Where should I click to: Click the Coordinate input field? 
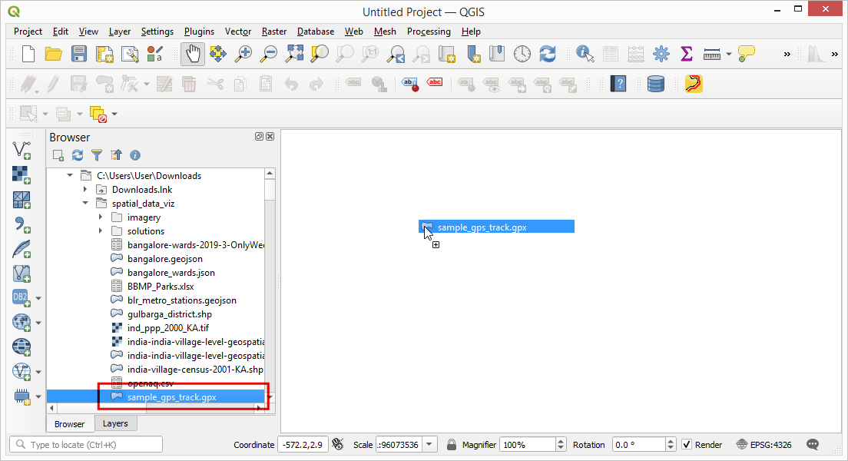[x=303, y=445]
